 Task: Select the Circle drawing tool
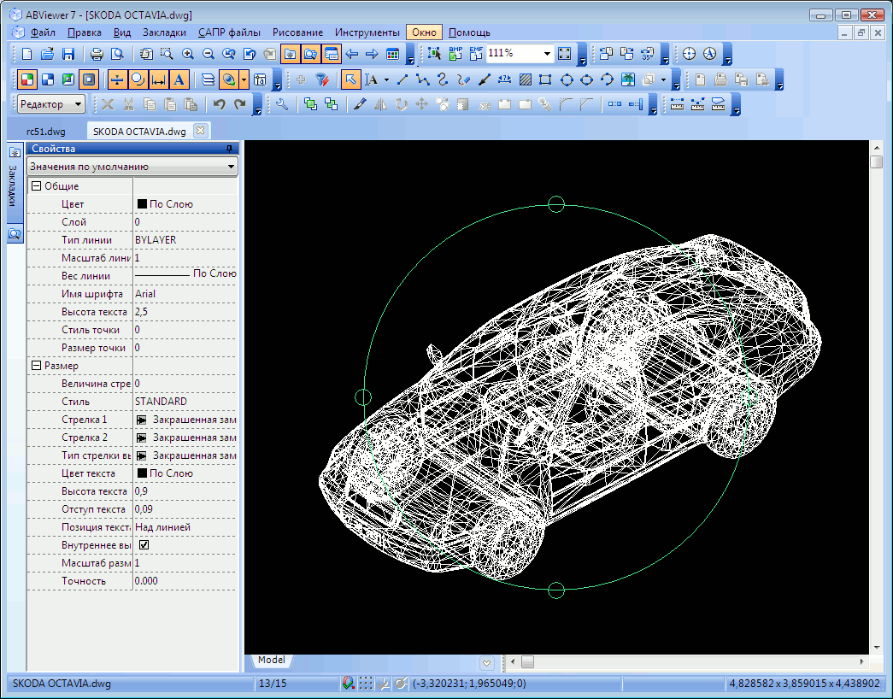pos(567,79)
